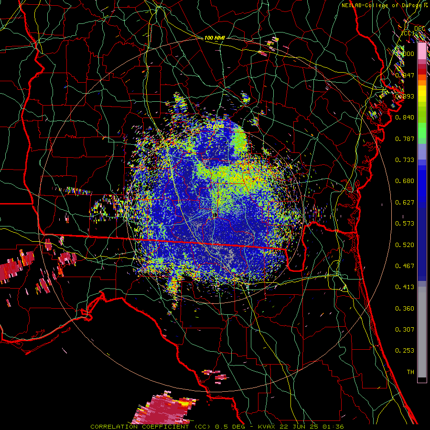The height and width of the screenshot is (430, 430).
Task: Click the "(CC)" legend heading
Action: [408, 33]
